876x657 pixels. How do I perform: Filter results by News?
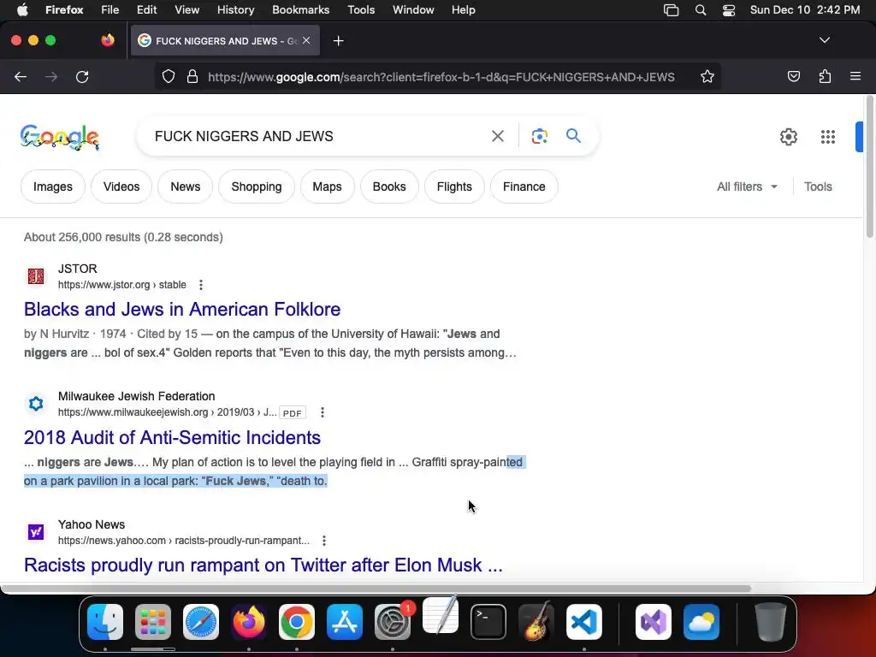[185, 186]
